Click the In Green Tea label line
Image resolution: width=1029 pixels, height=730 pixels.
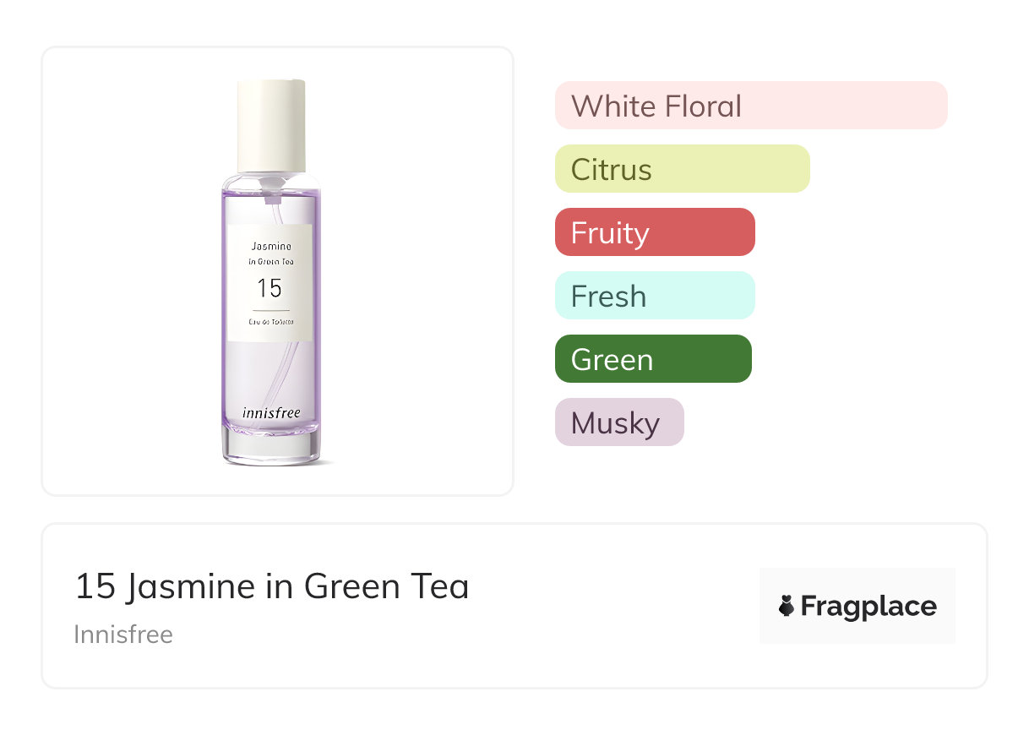click(x=270, y=262)
